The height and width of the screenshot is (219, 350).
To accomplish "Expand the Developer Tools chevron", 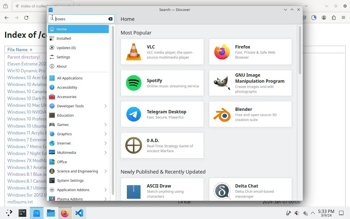I will [106, 106].
